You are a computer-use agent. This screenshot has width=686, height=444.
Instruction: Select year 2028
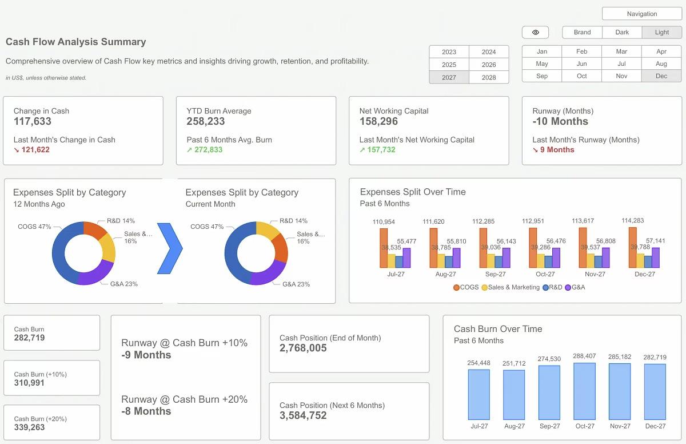489,77
